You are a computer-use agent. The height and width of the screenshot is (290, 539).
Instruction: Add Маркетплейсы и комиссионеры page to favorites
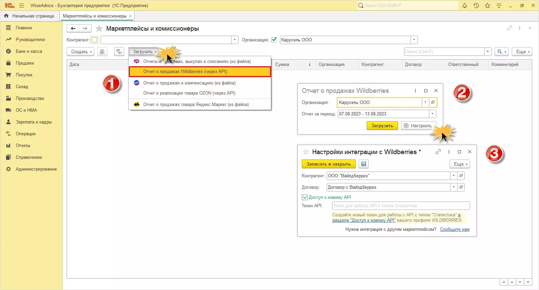99,29
